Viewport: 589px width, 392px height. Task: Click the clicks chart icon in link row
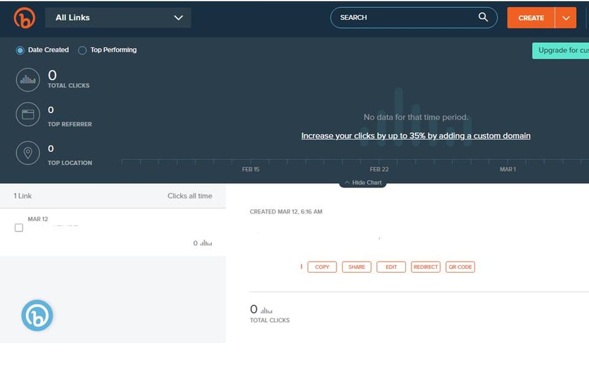click(206, 243)
